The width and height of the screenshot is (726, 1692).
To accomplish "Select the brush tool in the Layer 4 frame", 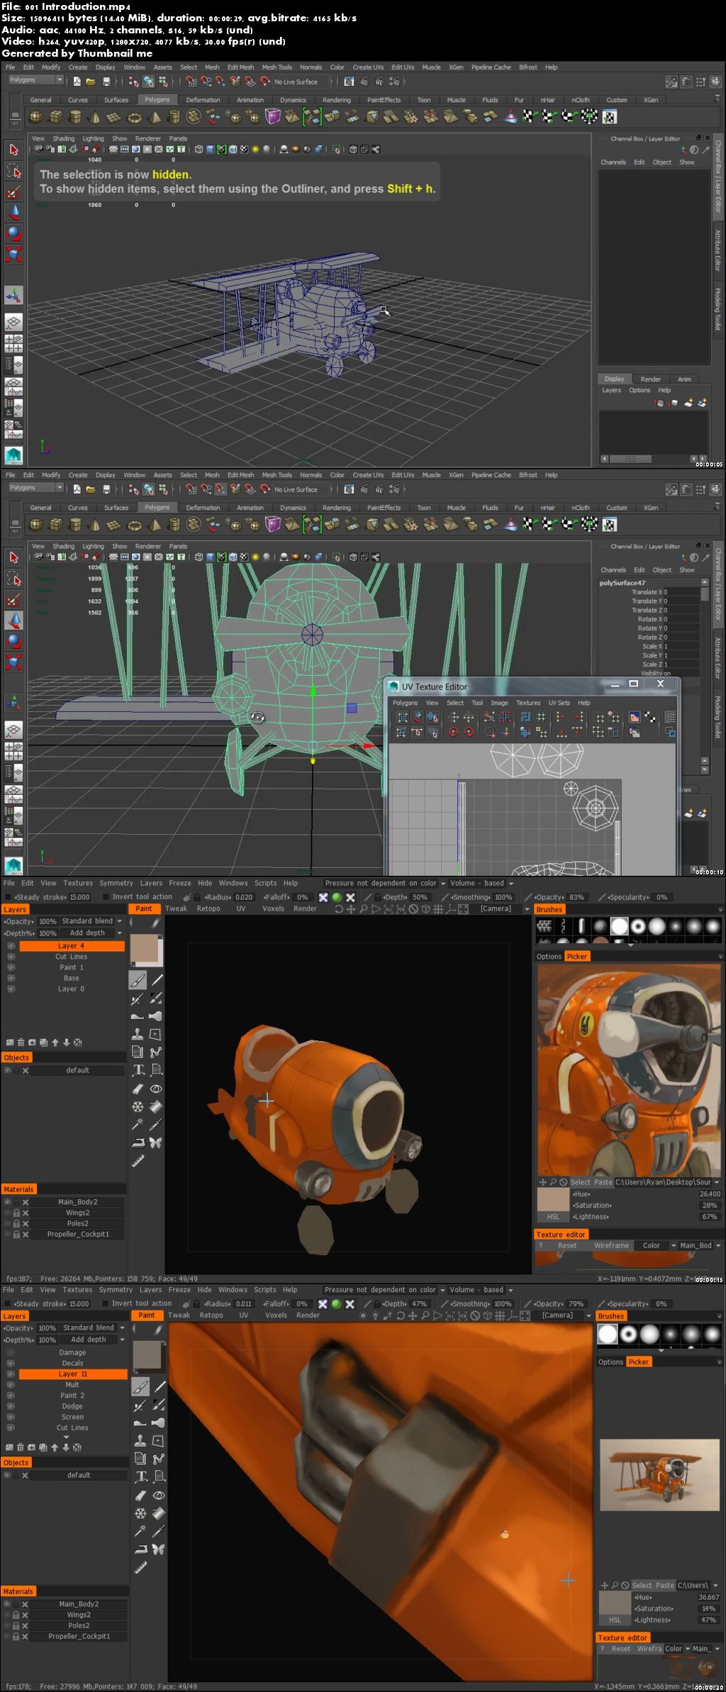I will (138, 980).
